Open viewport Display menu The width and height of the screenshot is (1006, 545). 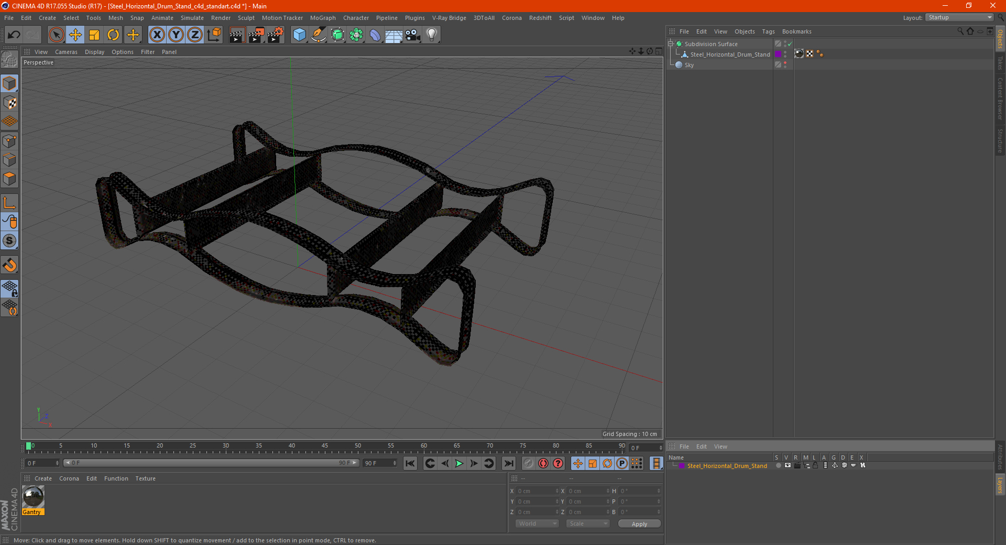point(94,52)
